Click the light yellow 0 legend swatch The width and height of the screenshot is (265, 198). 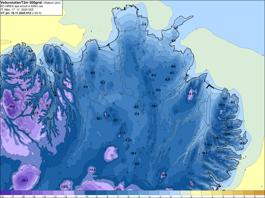coord(196,193)
